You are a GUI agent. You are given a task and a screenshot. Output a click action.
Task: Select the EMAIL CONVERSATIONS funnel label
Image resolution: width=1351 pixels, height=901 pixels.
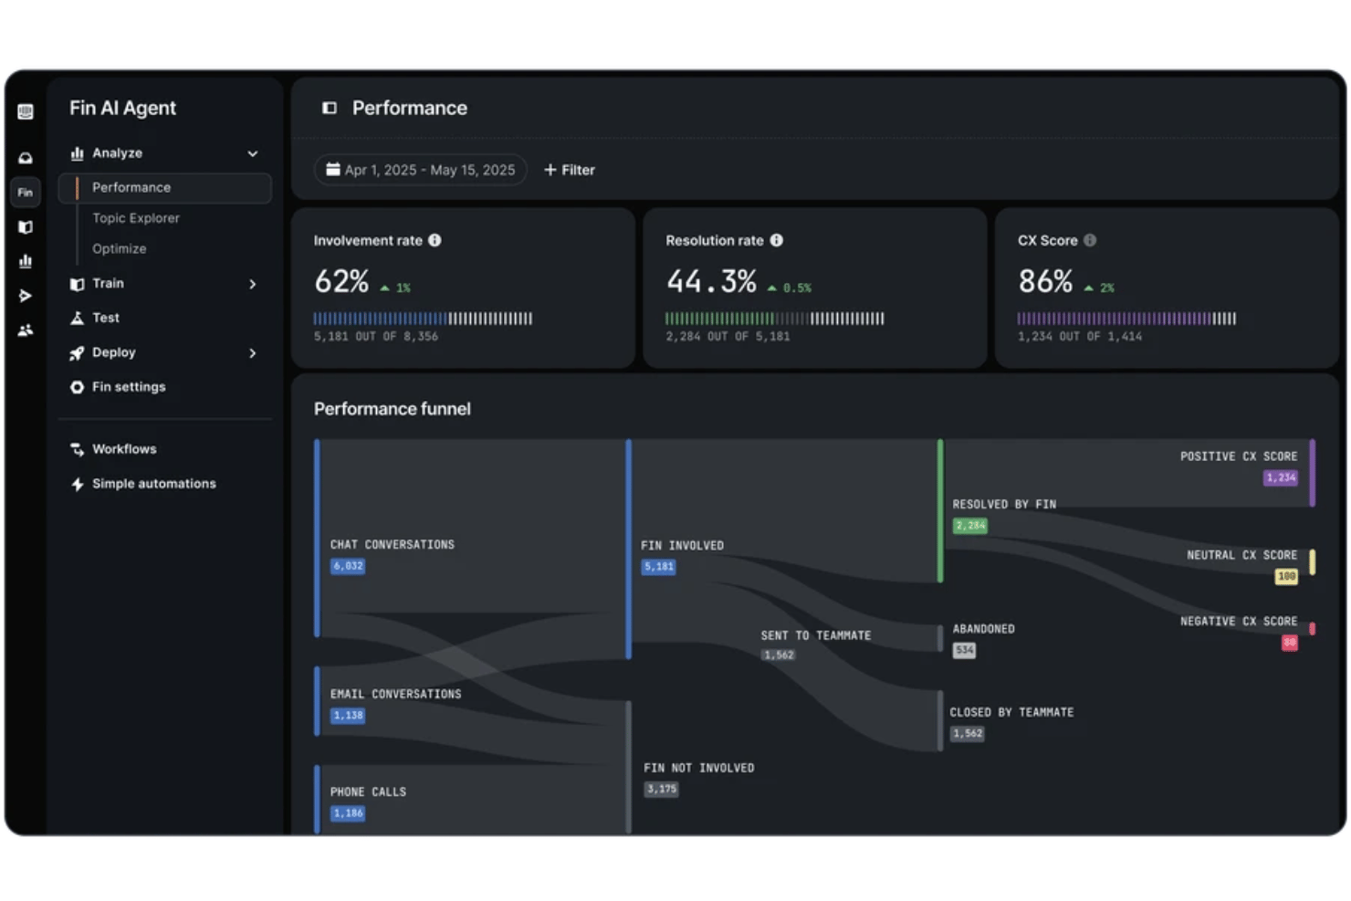click(396, 695)
